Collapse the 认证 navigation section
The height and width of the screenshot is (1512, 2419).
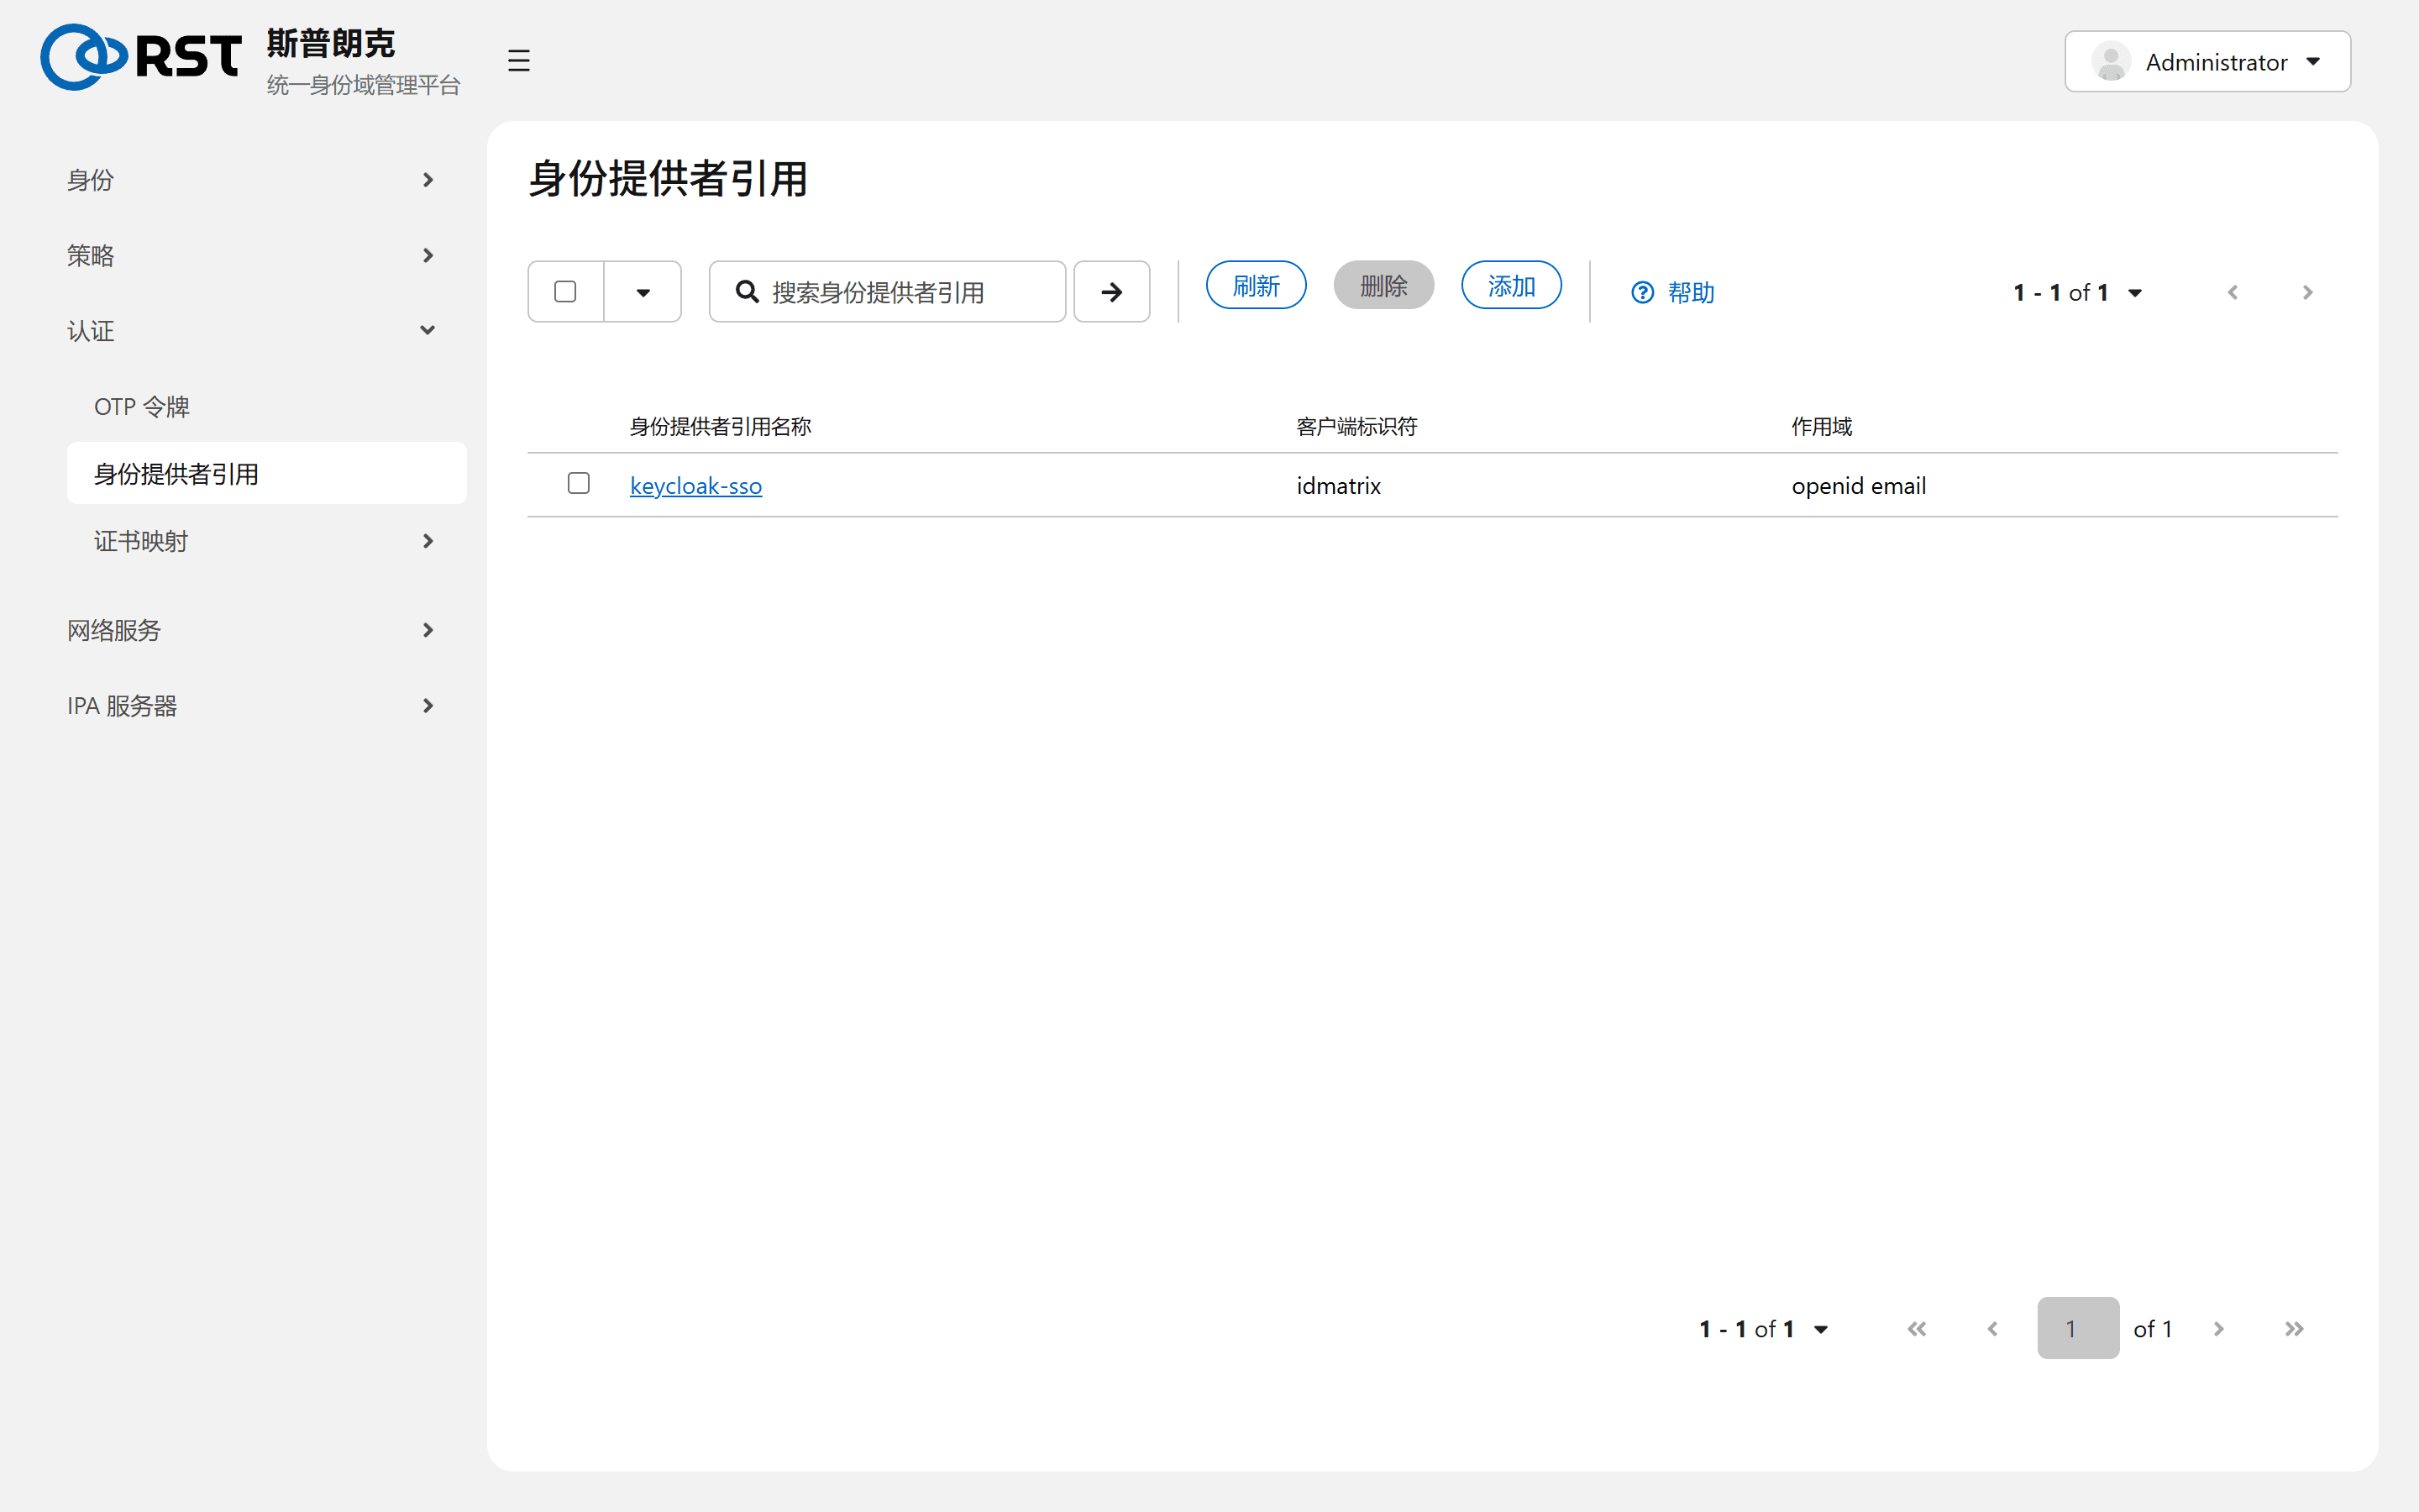[251, 331]
